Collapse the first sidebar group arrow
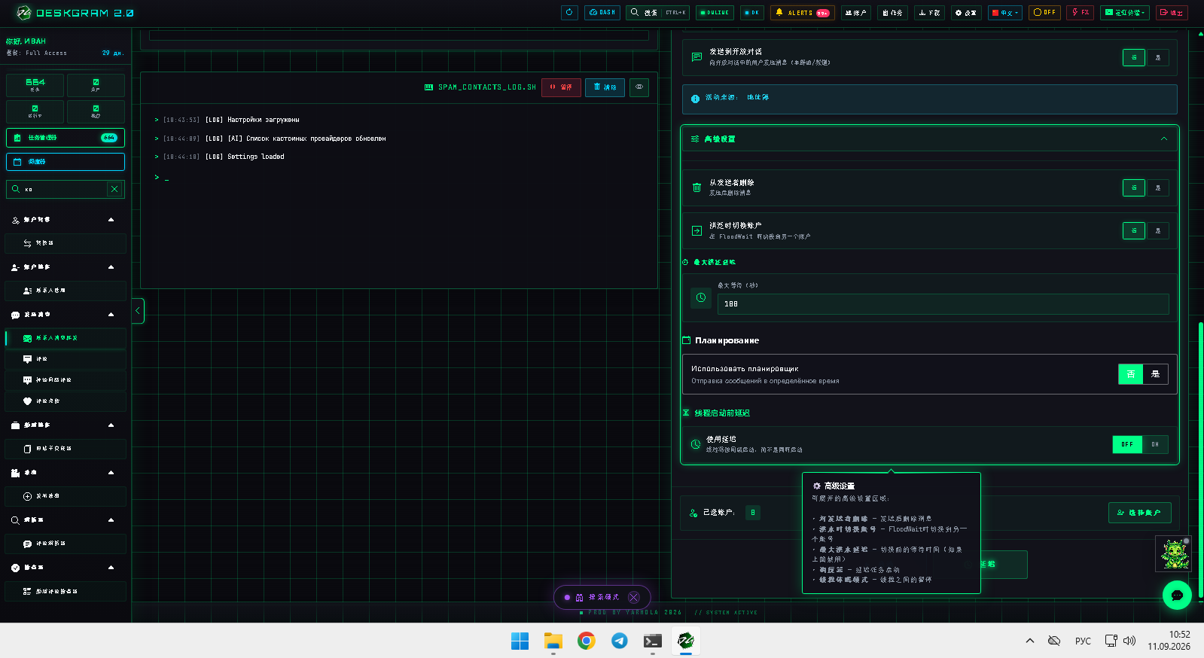Image resolution: width=1204 pixels, height=658 pixels. 111,220
